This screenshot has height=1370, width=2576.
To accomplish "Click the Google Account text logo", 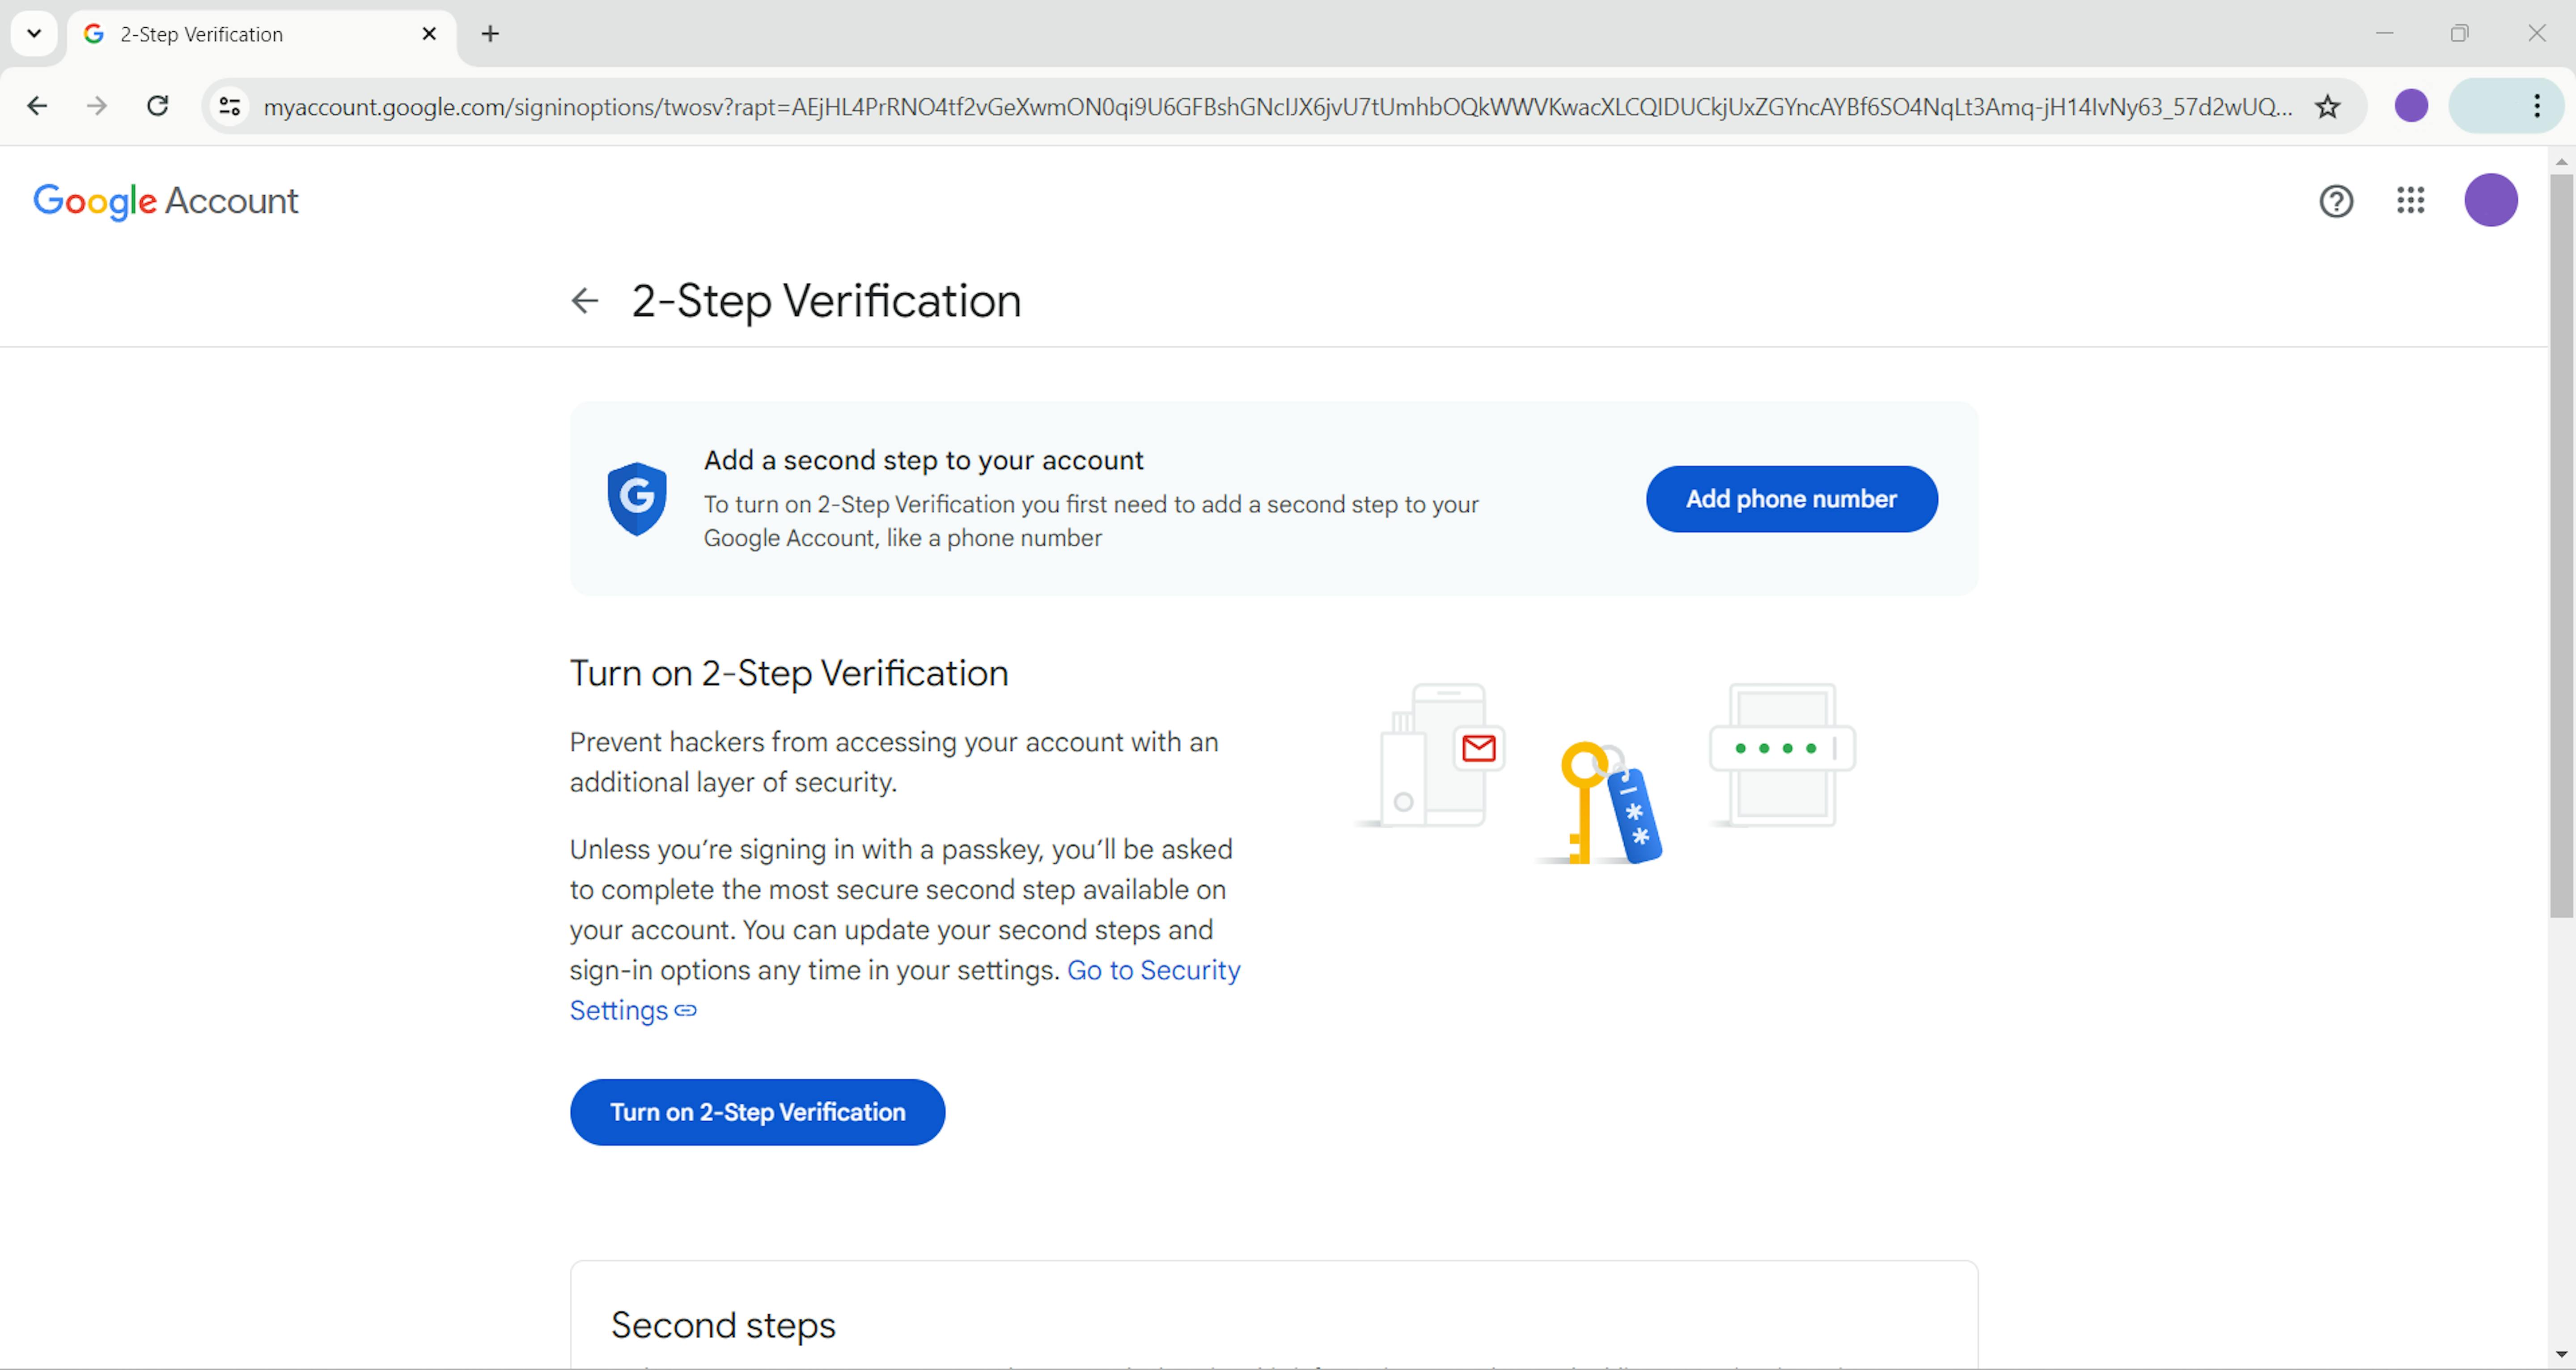I will tap(165, 199).
